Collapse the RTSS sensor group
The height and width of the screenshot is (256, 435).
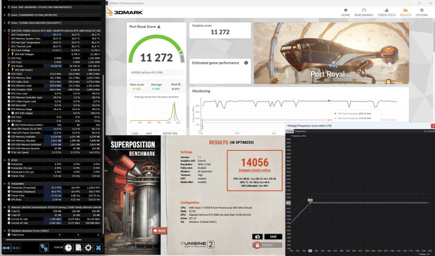pyautogui.click(x=5, y=160)
